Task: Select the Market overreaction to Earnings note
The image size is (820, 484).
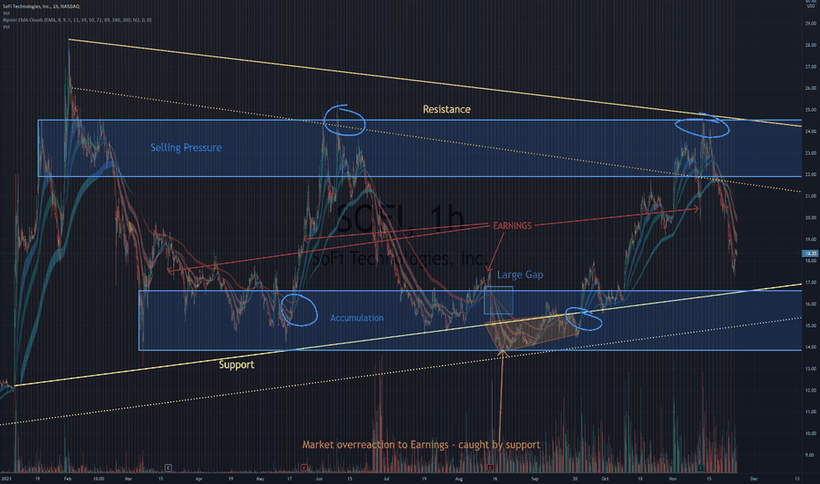Action: point(421,444)
